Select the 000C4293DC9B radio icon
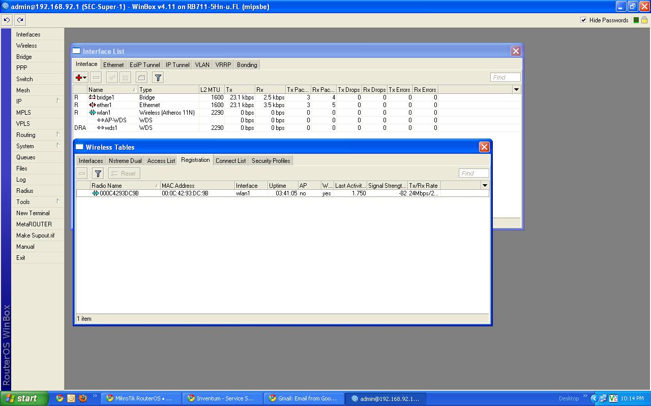This screenshot has height=406, width=651. point(96,193)
